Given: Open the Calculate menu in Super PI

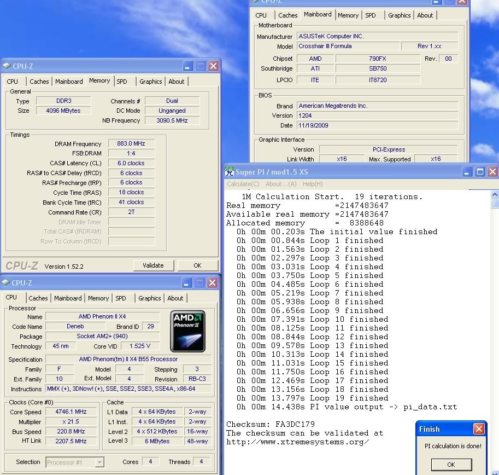Looking at the screenshot, I should coord(243,184).
